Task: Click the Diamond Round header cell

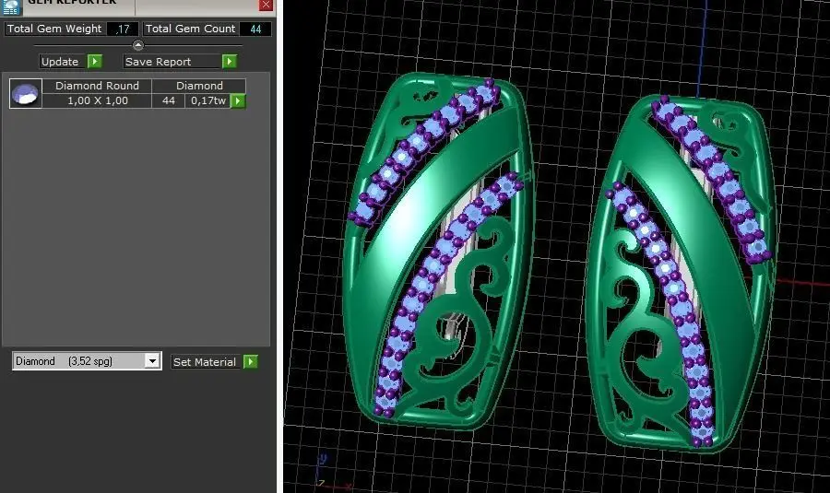Action: (98, 86)
